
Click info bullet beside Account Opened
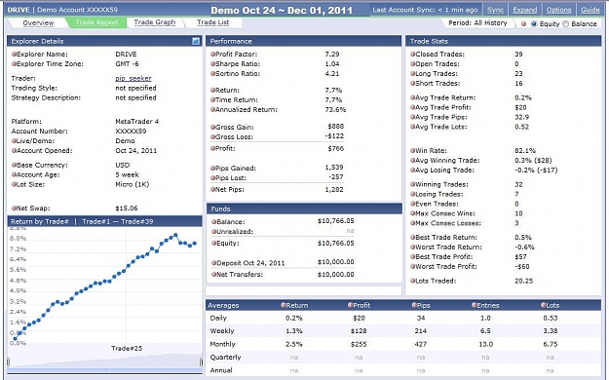coord(14,150)
